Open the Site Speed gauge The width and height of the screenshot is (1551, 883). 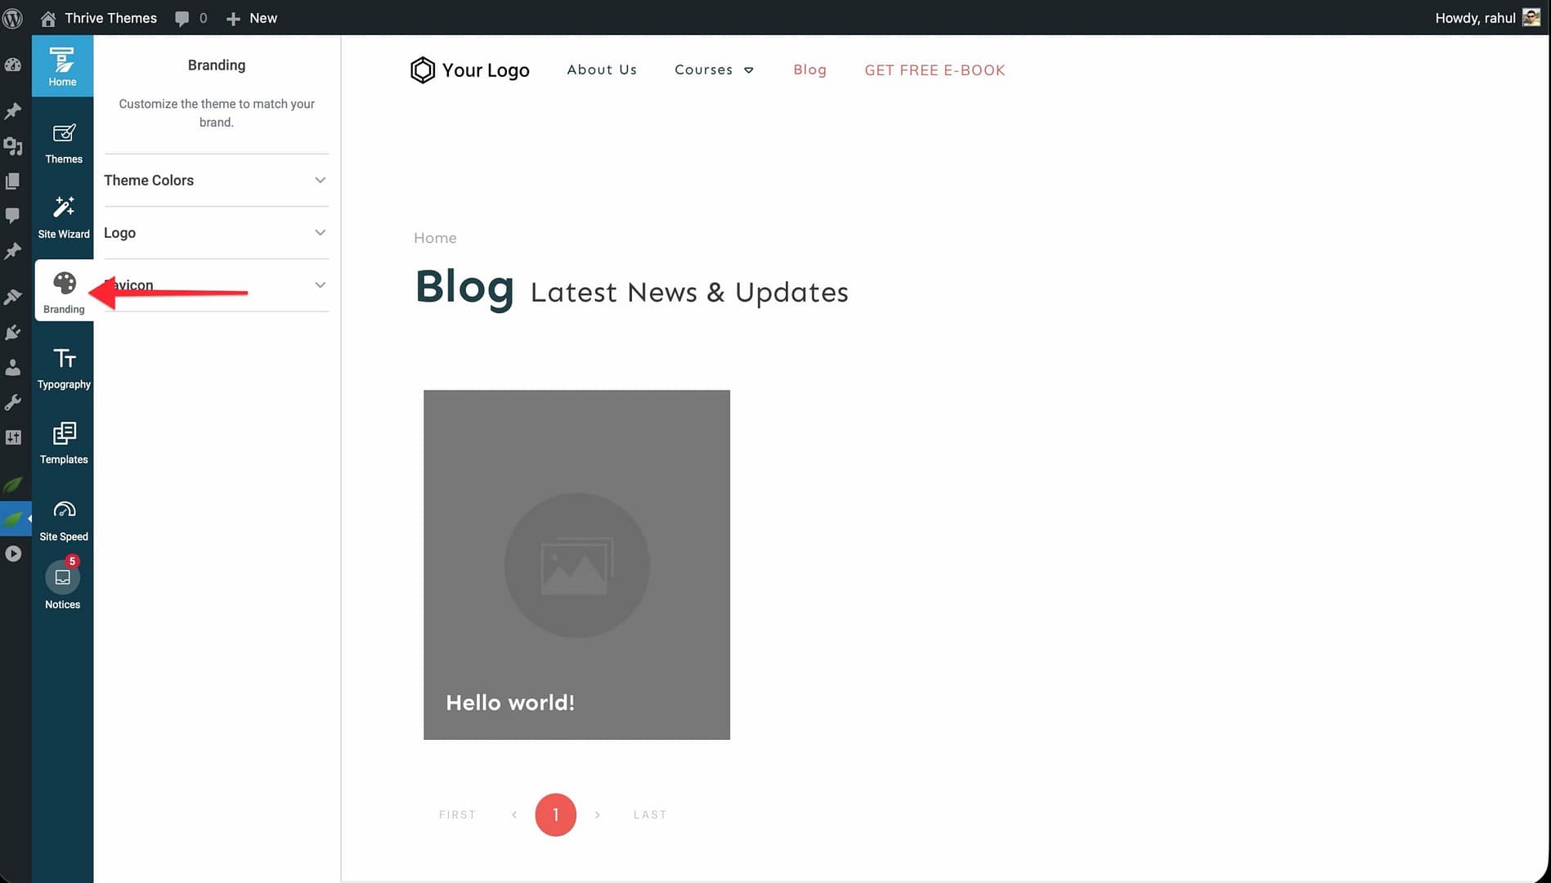pyautogui.click(x=64, y=519)
